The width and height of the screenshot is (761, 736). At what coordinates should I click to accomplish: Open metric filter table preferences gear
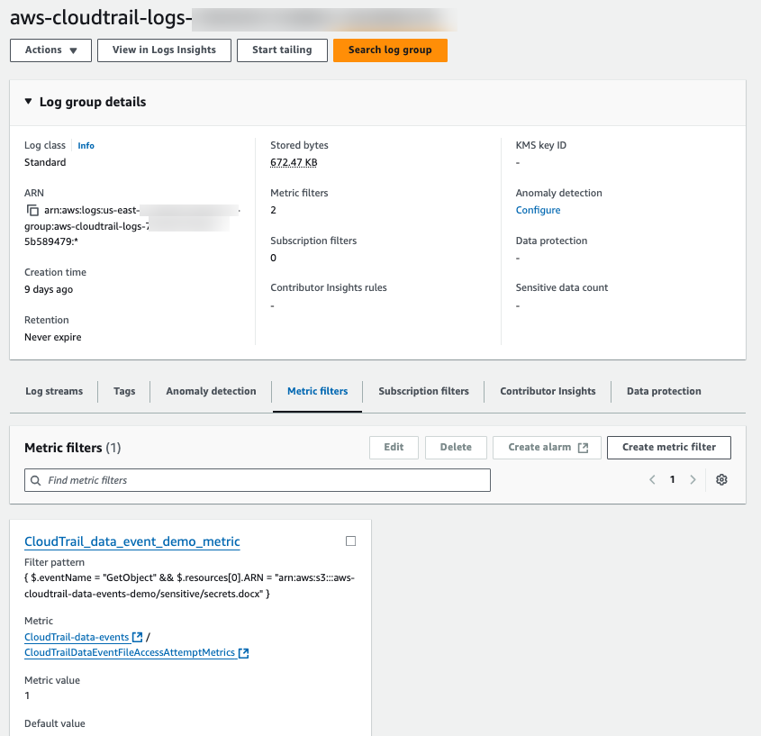pos(721,479)
